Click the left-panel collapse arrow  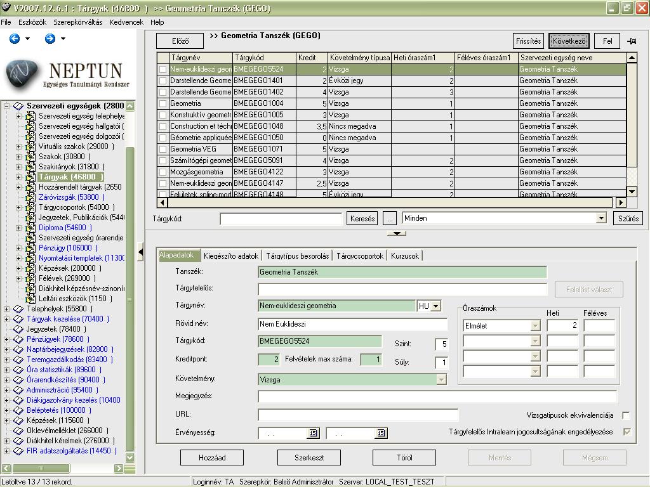pos(140,252)
